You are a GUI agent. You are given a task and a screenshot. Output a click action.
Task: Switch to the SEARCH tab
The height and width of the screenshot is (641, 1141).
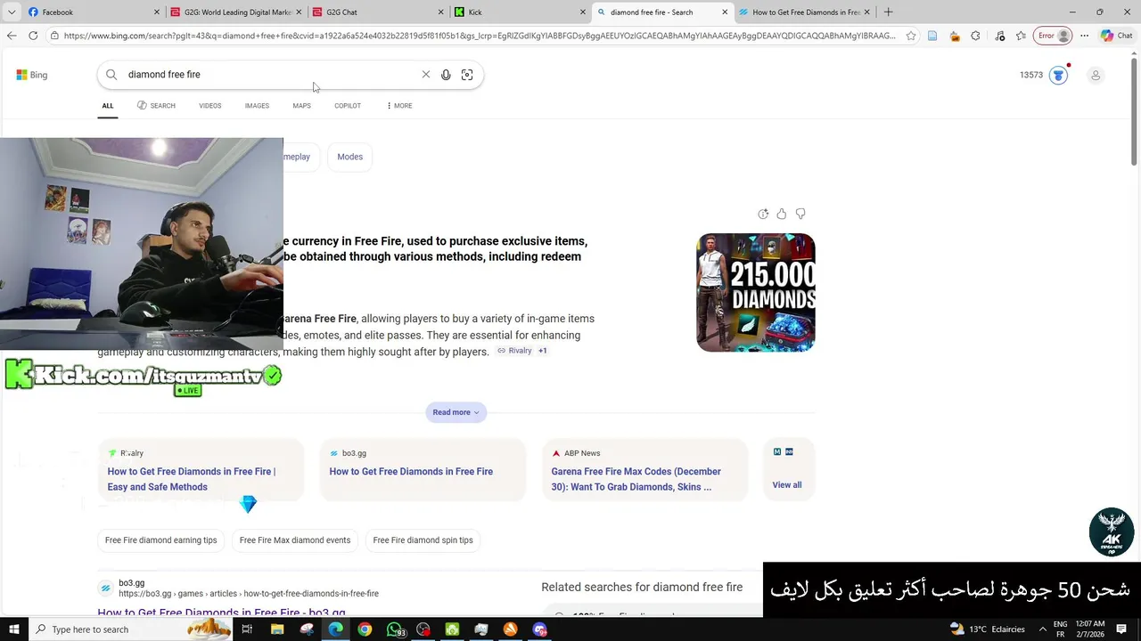point(156,106)
